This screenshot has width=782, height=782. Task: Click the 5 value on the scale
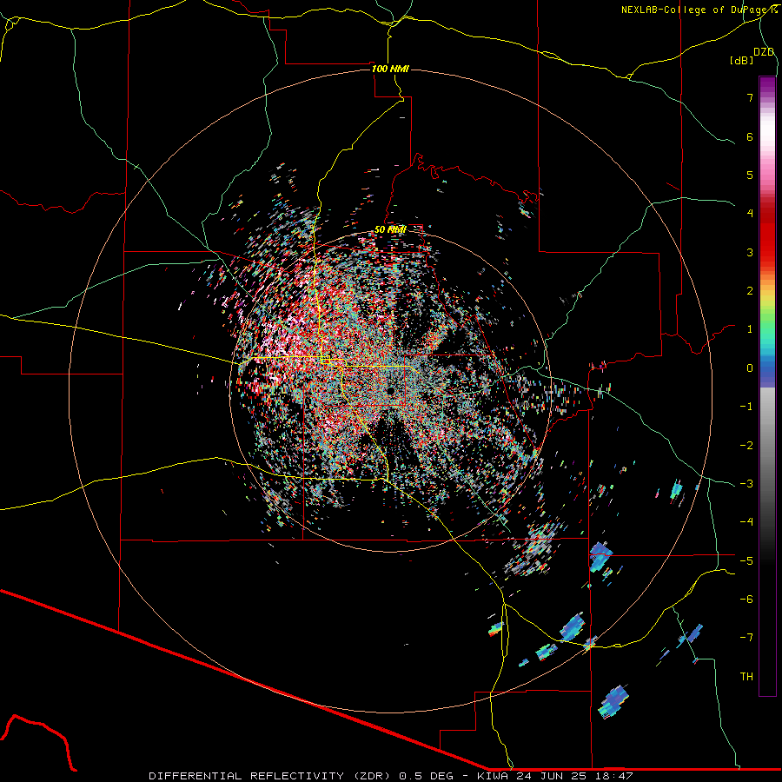point(750,175)
